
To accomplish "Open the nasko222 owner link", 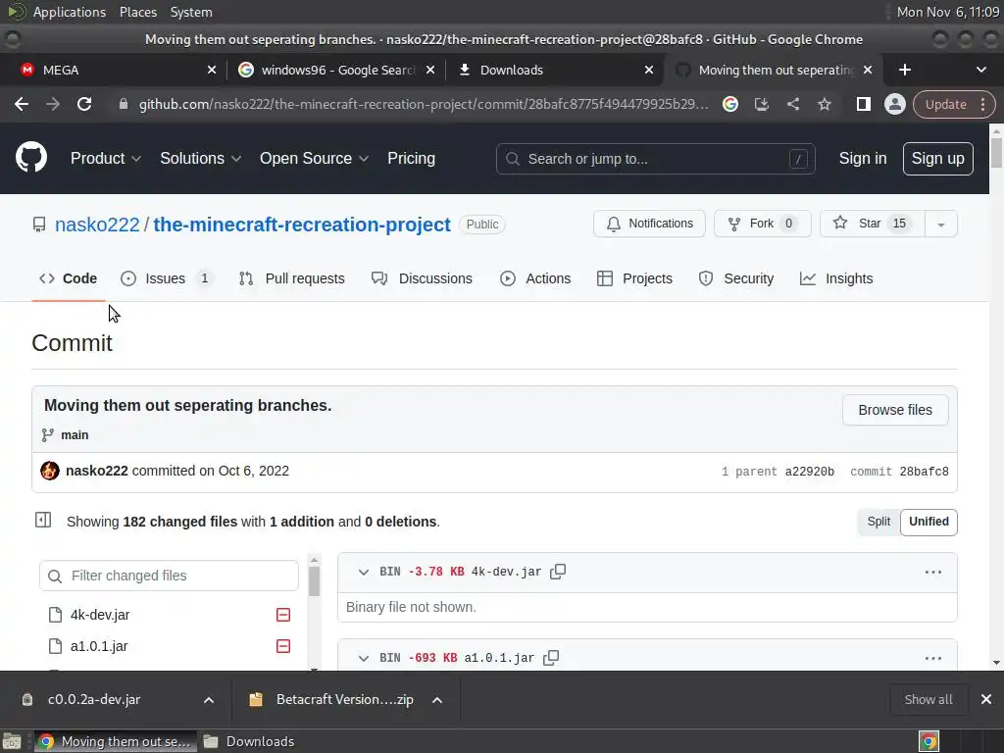I will pos(97,225).
